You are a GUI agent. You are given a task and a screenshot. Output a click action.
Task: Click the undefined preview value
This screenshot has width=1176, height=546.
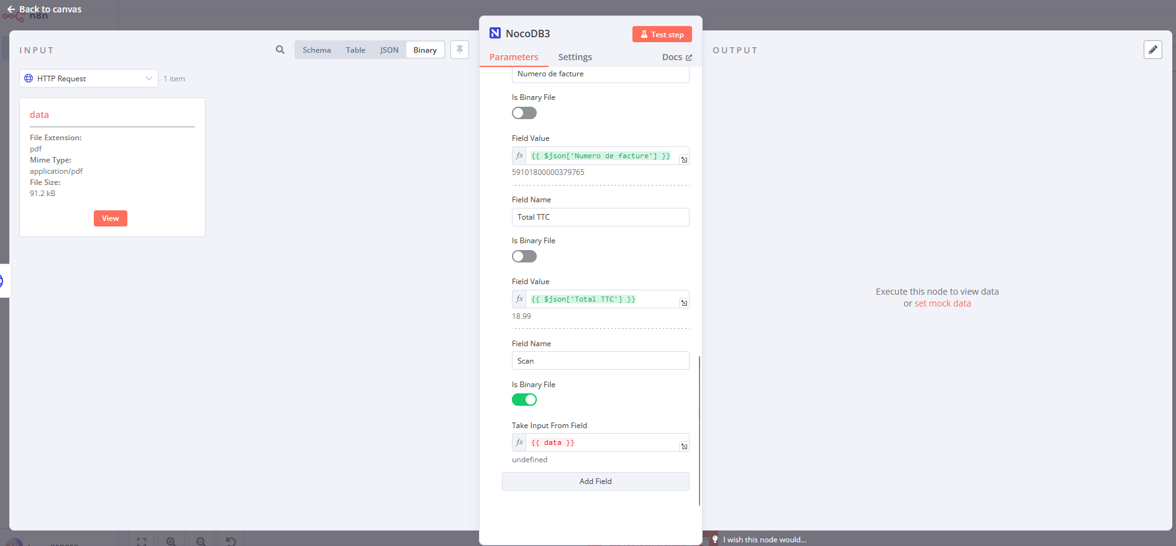[529, 460]
